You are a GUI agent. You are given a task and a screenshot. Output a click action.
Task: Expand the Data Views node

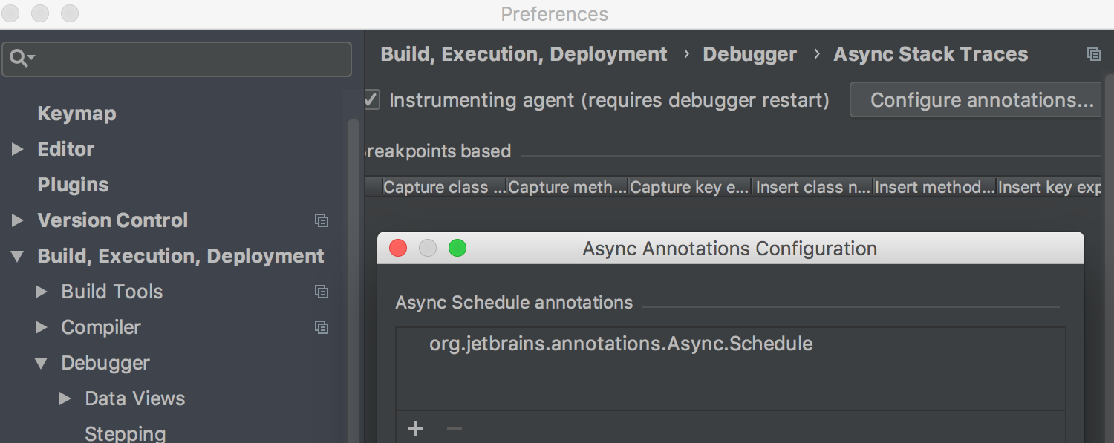point(65,398)
